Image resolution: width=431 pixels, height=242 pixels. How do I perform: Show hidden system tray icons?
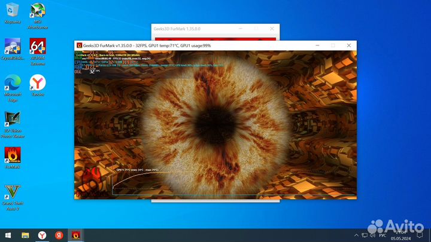(356, 235)
